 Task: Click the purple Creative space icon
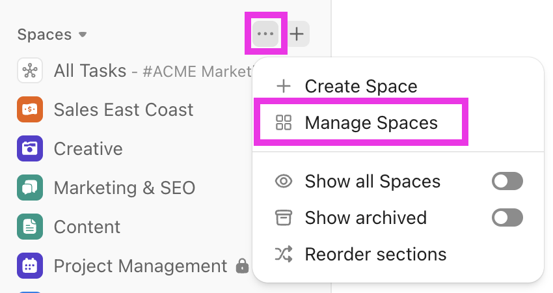(x=30, y=149)
